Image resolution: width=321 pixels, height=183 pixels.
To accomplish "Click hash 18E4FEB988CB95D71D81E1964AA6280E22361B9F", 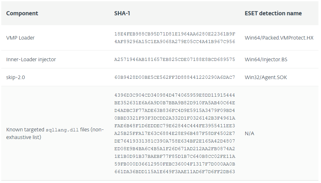I will tap(175, 34).
